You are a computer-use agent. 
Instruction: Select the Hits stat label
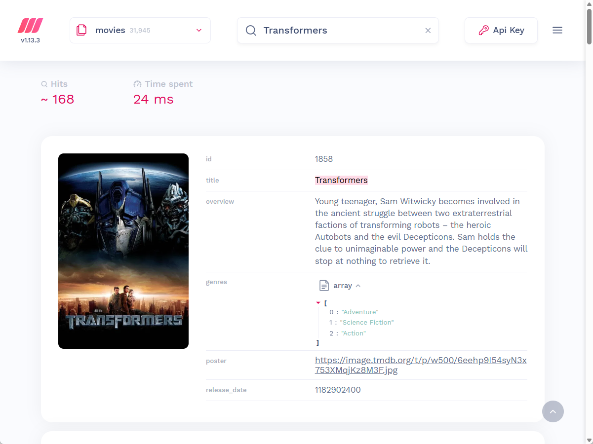click(59, 84)
